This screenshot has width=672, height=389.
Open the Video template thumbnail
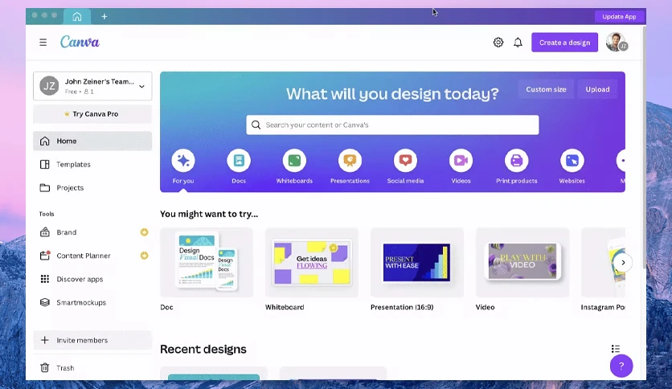[522, 263]
